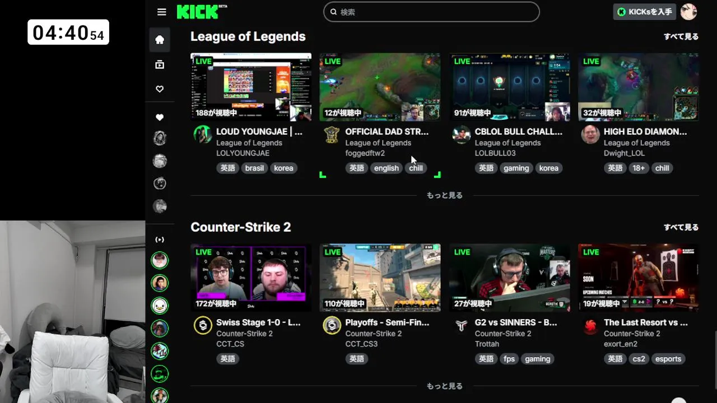The width and height of the screenshot is (717, 403).
Task: Open the HIGH ELO DIAMOND stream thumbnail
Action: pos(639,87)
